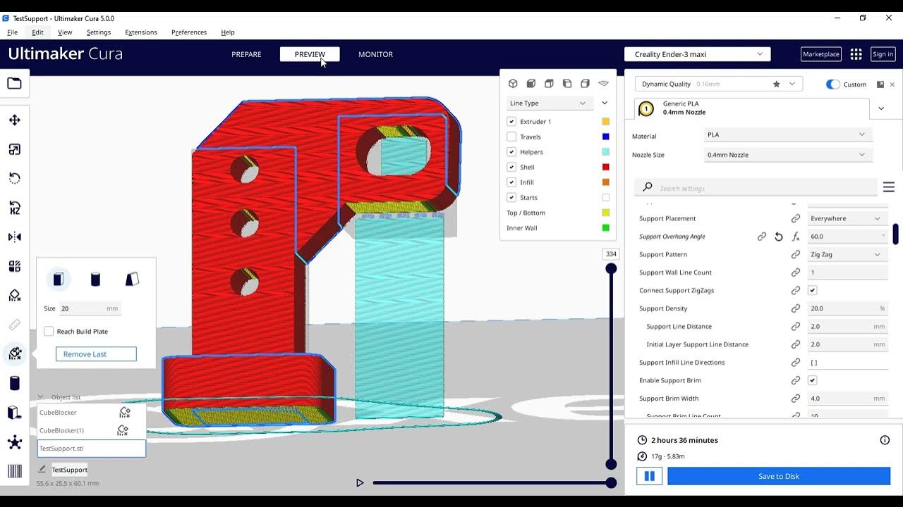Screen dimensions: 903x507
Task: Open the settings visibility hamburger menu
Action: (x=889, y=187)
